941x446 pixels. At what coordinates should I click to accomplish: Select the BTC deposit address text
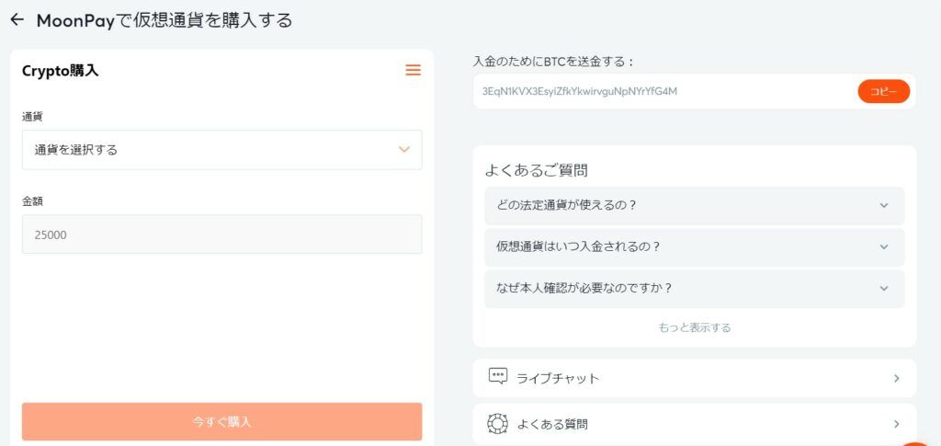[x=580, y=91]
